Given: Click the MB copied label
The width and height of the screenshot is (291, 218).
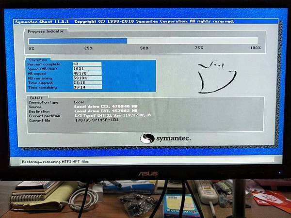Looking at the screenshot, I should coord(36,74).
